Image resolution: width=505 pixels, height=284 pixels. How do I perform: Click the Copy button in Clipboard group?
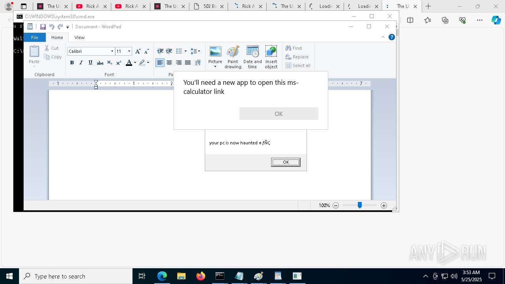coord(53,57)
